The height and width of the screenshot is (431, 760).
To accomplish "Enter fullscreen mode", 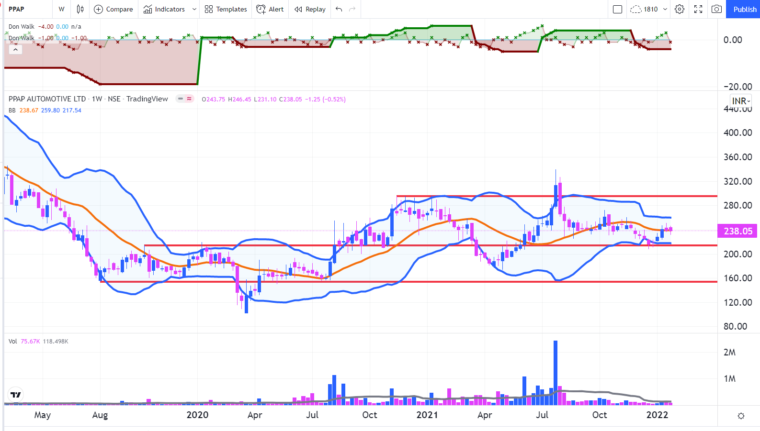I will pyautogui.click(x=698, y=9).
